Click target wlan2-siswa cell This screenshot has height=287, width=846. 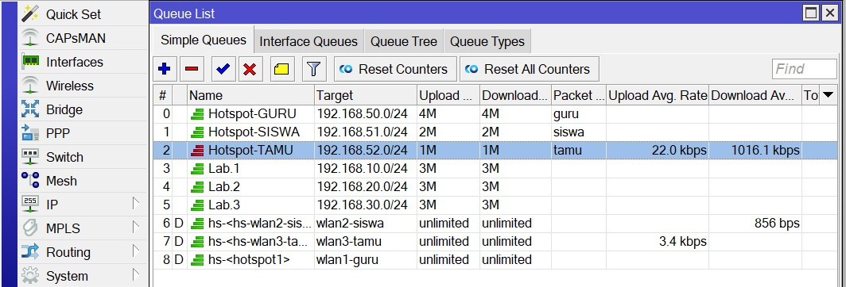366,223
